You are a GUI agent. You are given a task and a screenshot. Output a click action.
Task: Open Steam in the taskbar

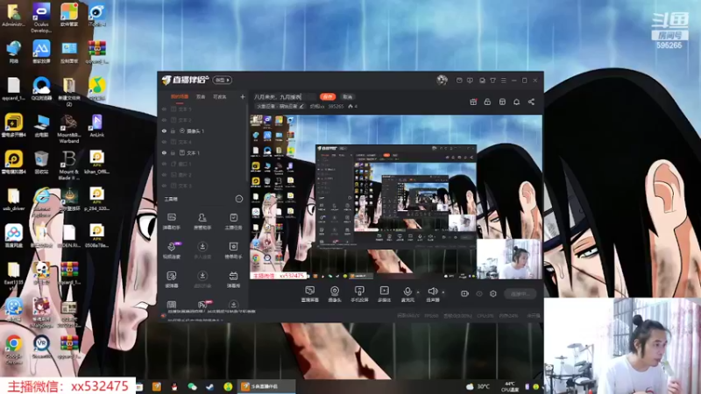pyautogui.click(x=209, y=387)
